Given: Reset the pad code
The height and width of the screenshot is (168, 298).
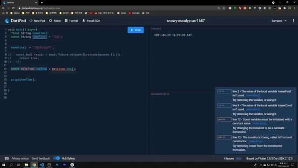Looking at the screenshot, I should pos(55,21).
